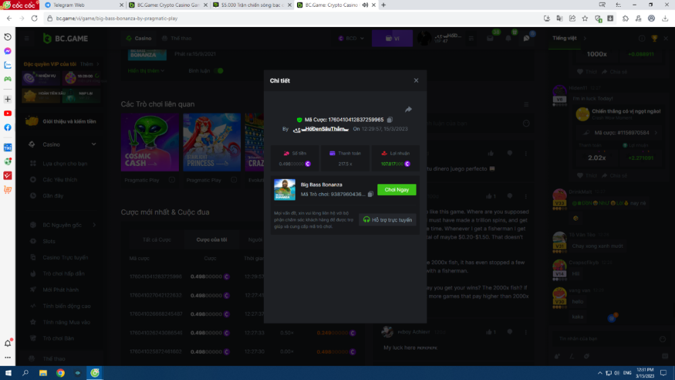Mute the BC.Game browser tab audio

pos(365,5)
